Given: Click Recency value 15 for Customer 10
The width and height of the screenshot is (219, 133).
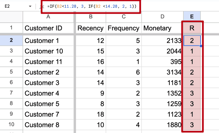Looking at the screenshot, I should click(91, 51).
